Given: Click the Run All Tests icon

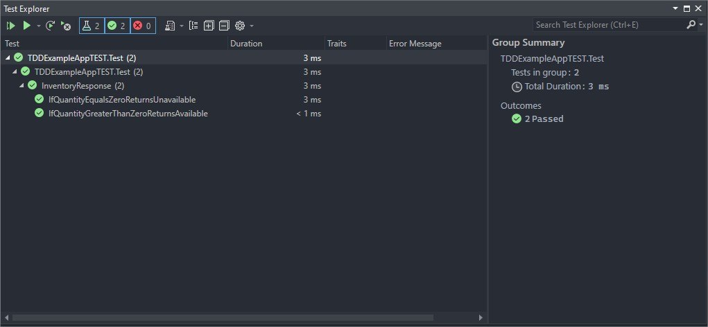Looking at the screenshot, I should pos(10,26).
